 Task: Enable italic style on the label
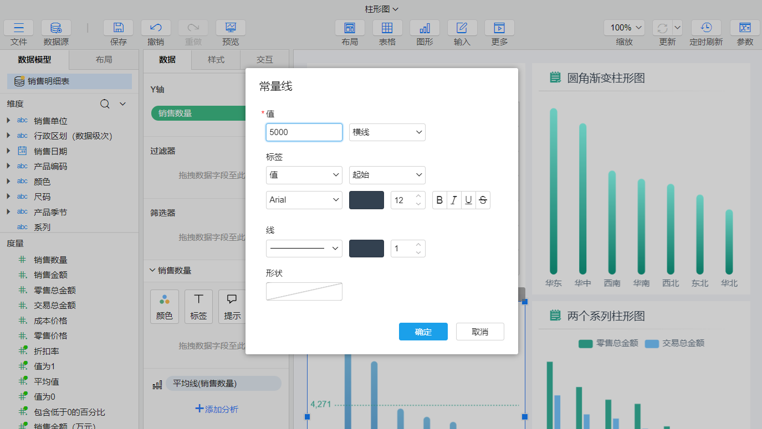pyautogui.click(x=453, y=200)
